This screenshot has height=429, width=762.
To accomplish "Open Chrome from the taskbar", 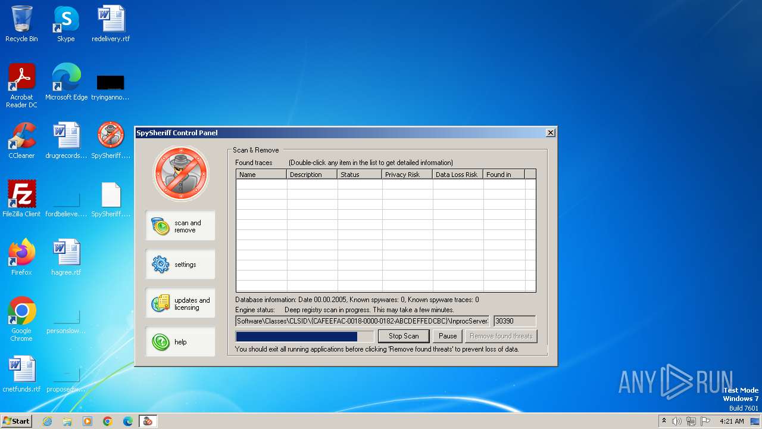I will [108, 421].
